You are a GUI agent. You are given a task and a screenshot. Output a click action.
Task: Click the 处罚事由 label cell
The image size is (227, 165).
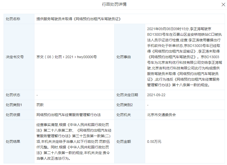click(x=124, y=57)
